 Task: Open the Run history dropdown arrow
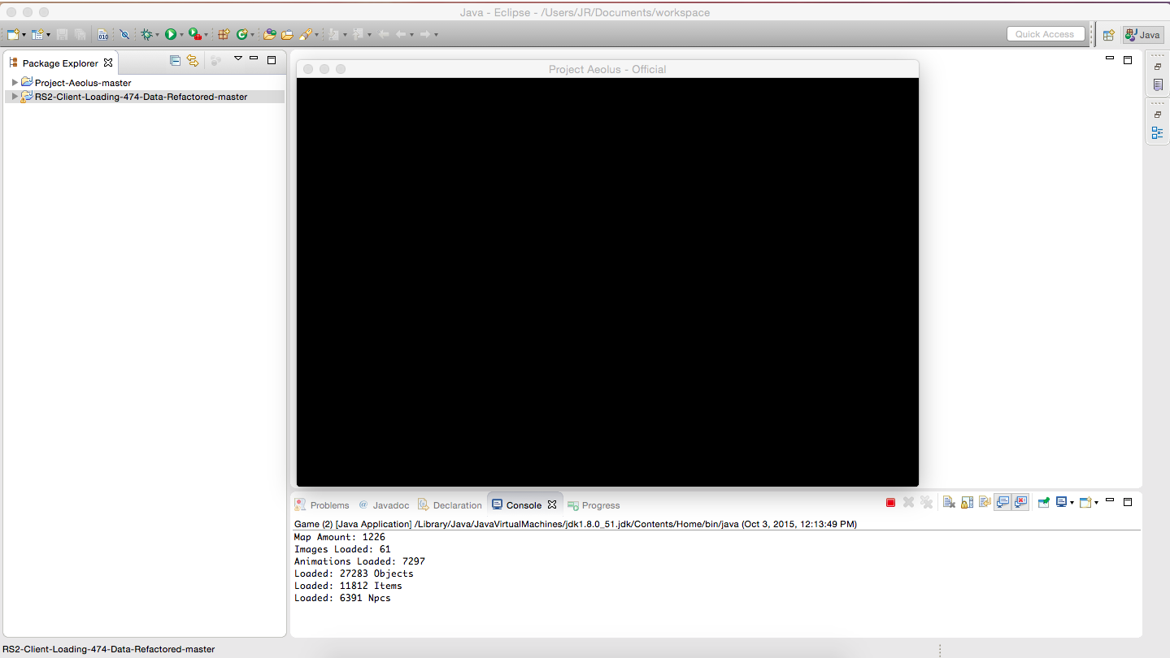pyautogui.click(x=181, y=35)
